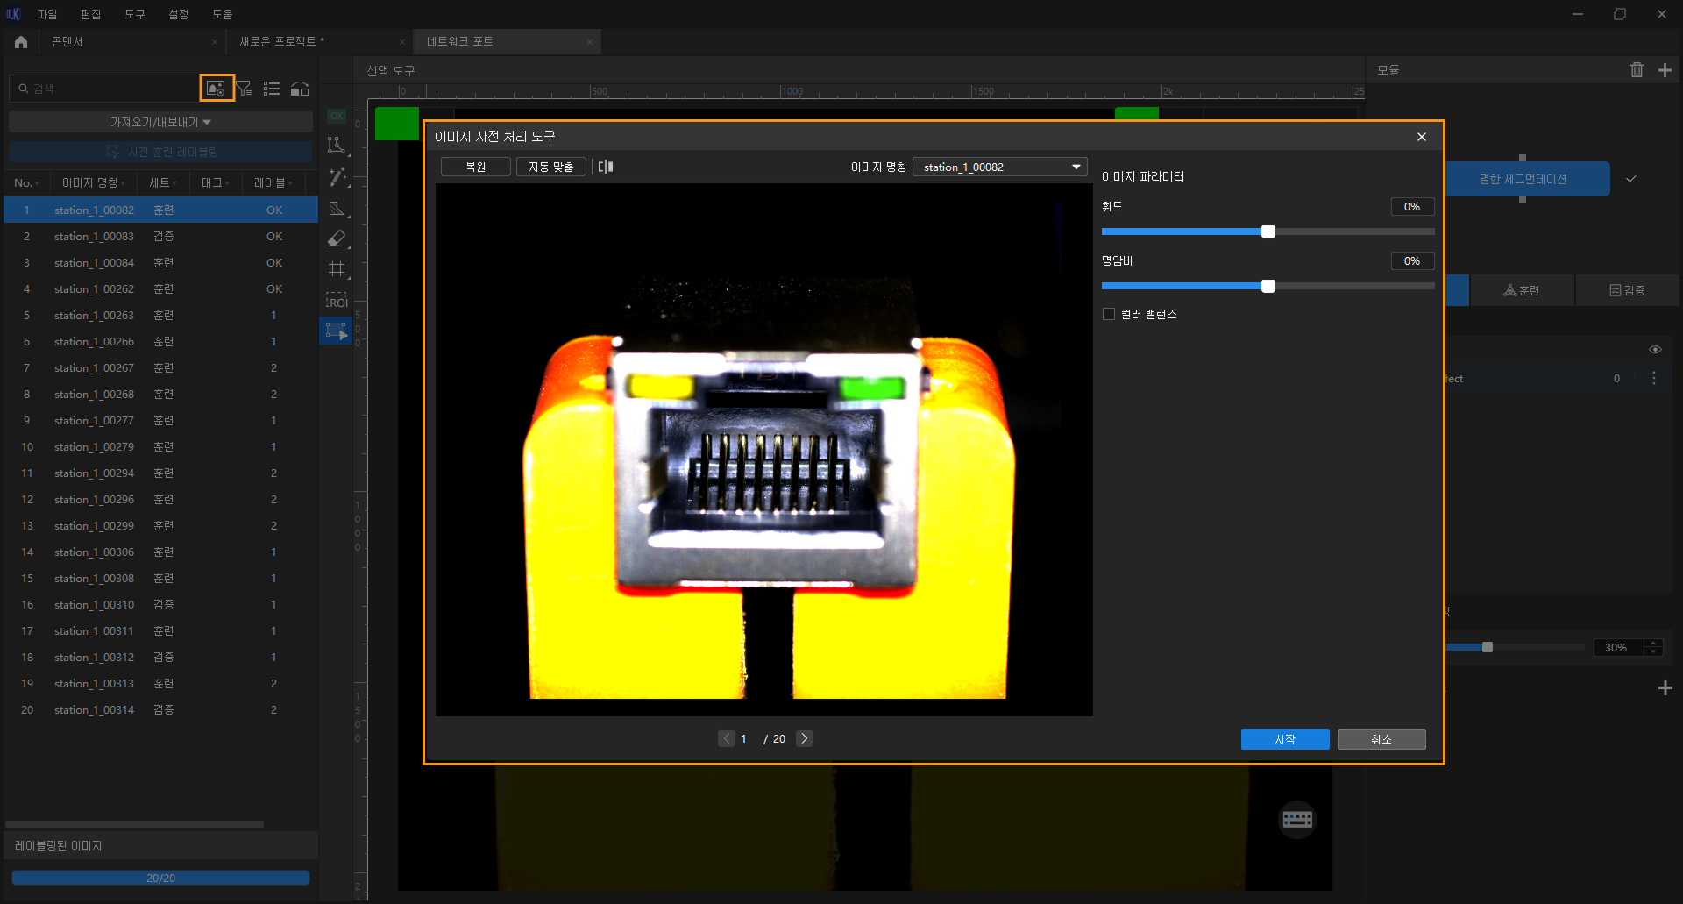This screenshot has width=1683, height=904.
Task: Switch to the 네트워크 포트 tab
Action: tap(459, 41)
